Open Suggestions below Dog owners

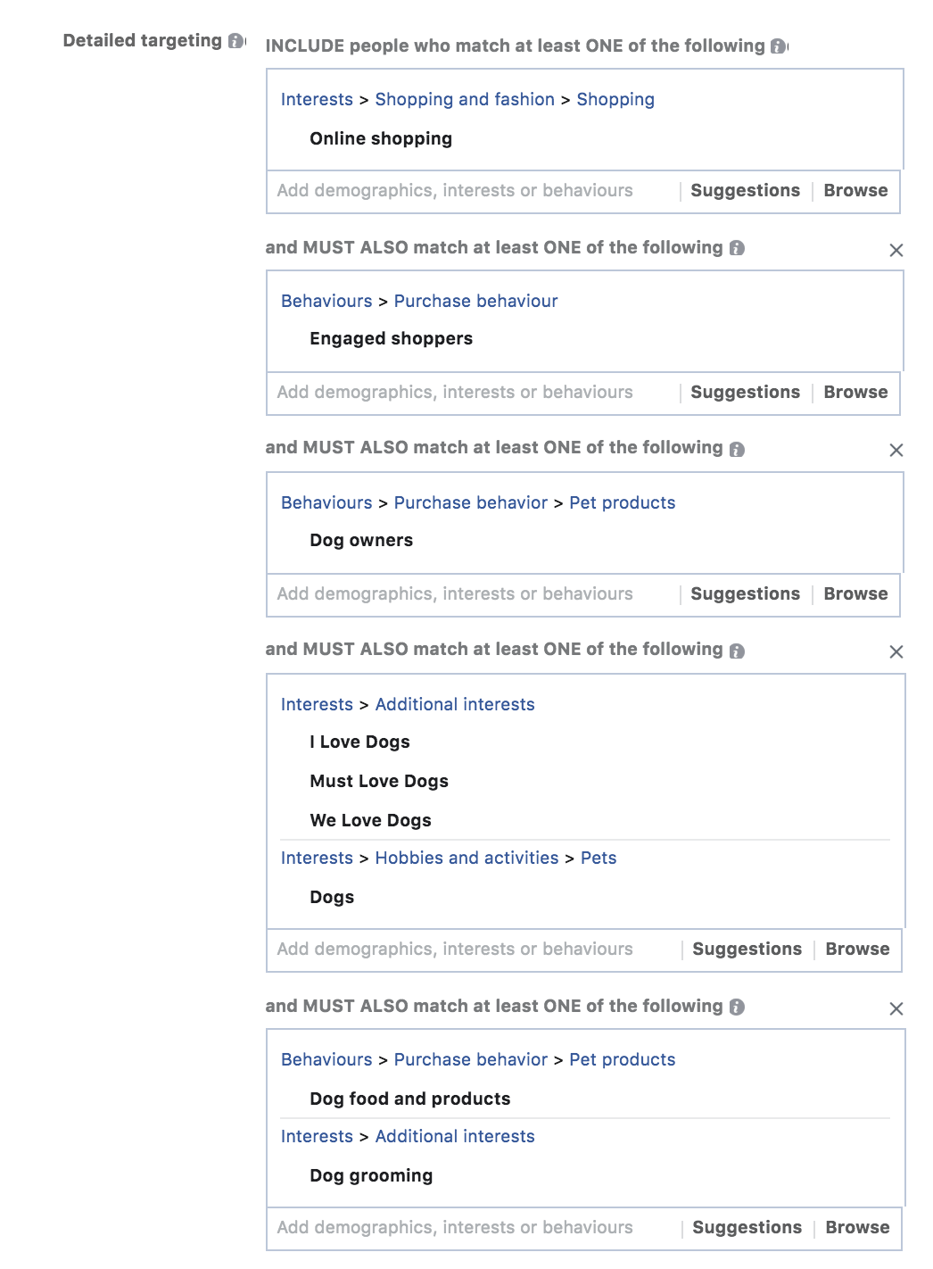pyautogui.click(x=745, y=593)
